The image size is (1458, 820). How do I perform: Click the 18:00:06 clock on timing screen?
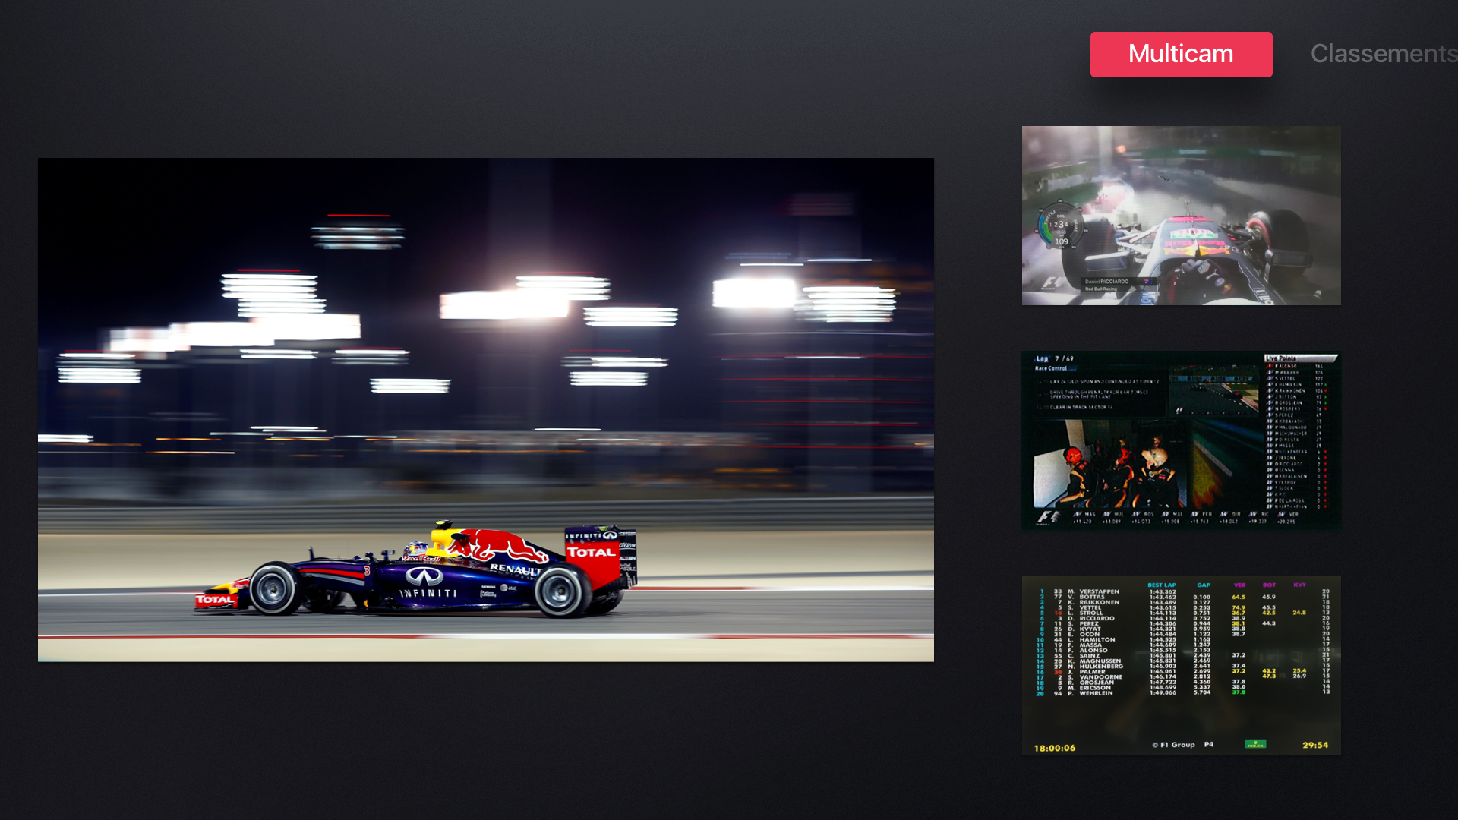(1055, 749)
